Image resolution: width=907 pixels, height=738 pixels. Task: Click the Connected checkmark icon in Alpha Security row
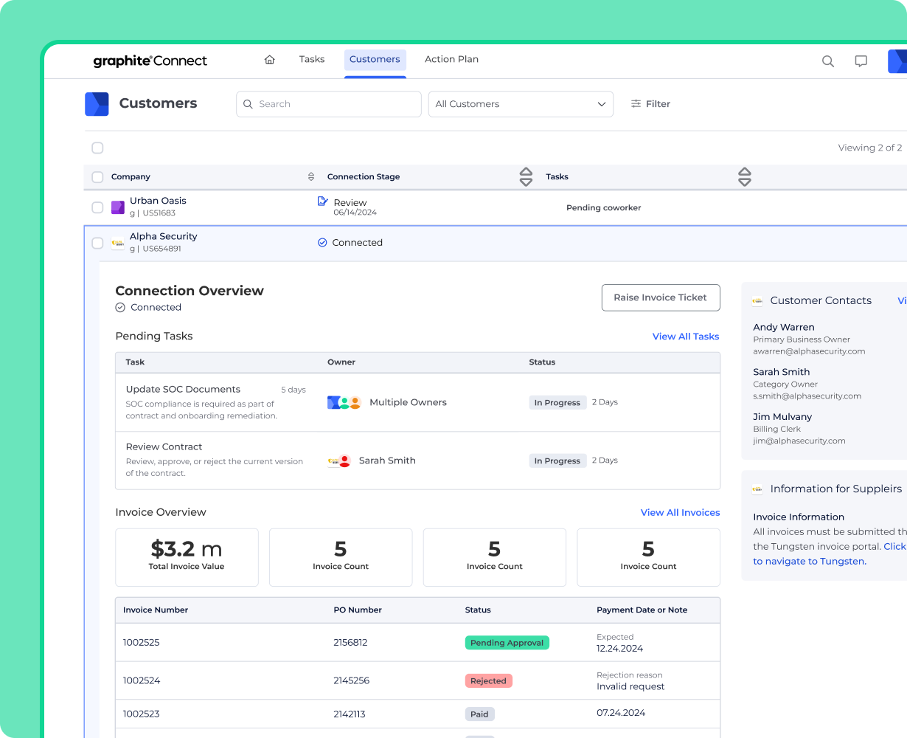click(322, 242)
